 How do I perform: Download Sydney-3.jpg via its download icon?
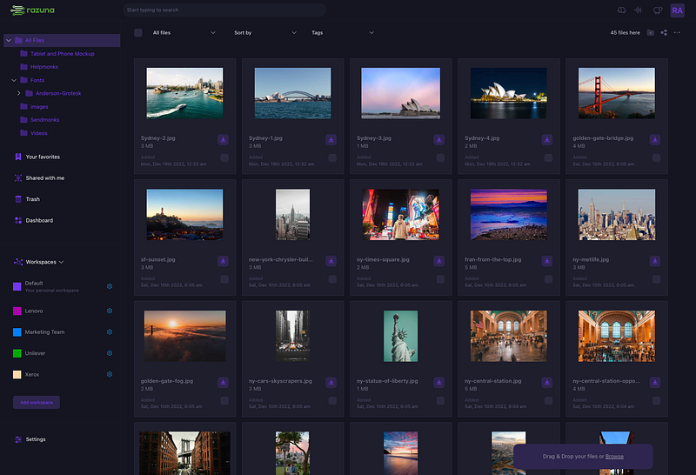coord(439,140)
